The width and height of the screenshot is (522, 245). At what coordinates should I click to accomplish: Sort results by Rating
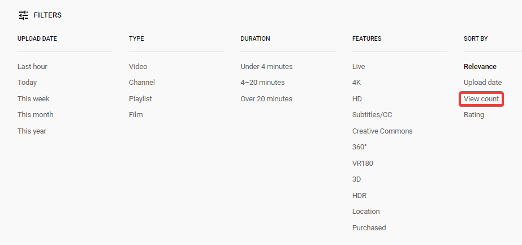point(474,114)
